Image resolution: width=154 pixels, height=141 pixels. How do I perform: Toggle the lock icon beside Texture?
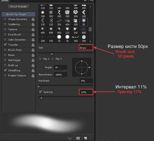tap(33, 29)
